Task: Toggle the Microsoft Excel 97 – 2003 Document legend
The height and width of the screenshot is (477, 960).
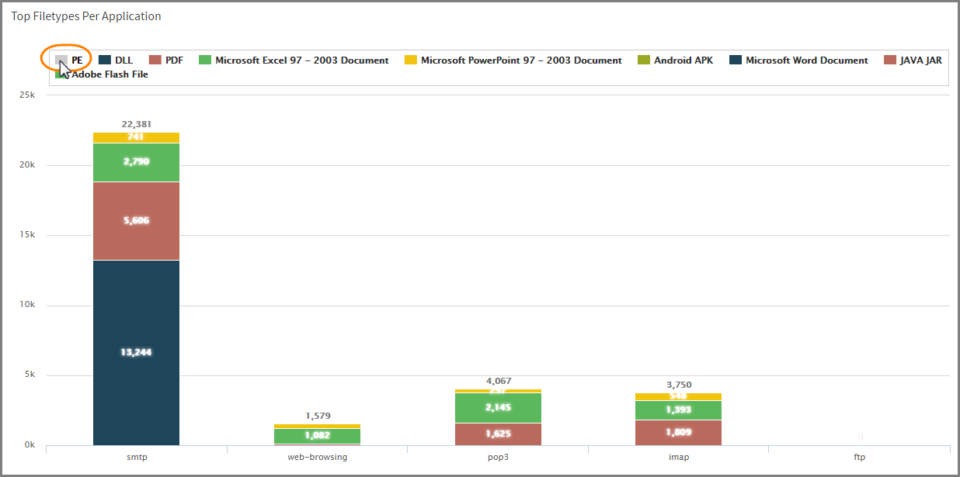Action: (x=301, y=60)
